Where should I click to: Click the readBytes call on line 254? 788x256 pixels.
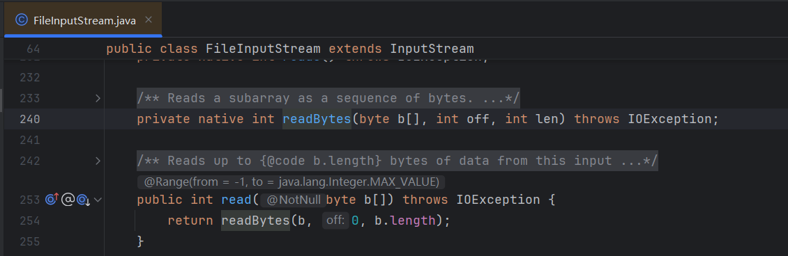click(256, 221)
